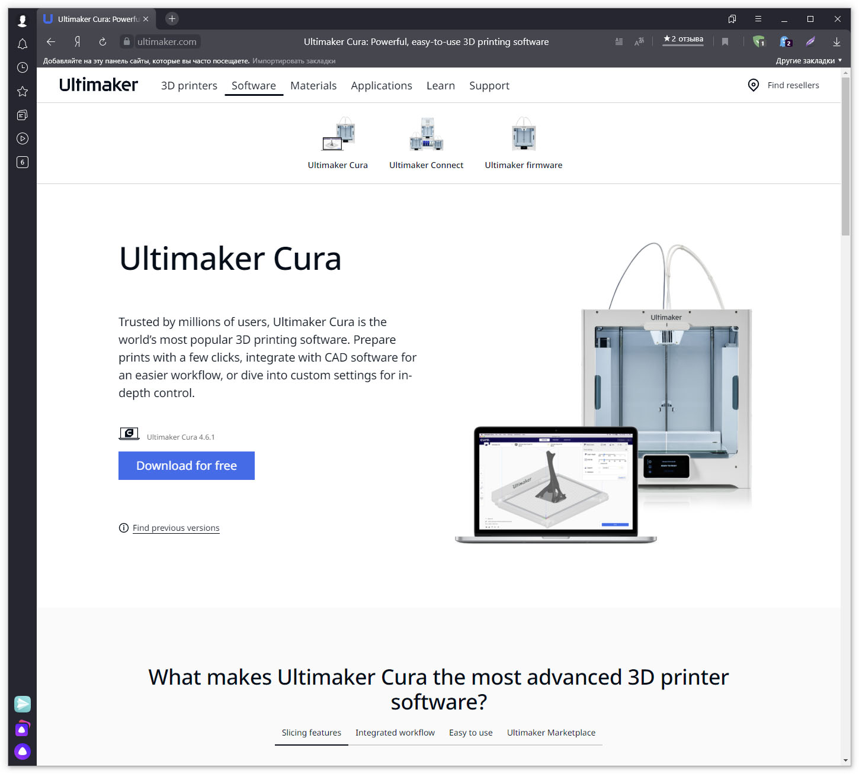Open the downloads arrow icon

(836, 41)
